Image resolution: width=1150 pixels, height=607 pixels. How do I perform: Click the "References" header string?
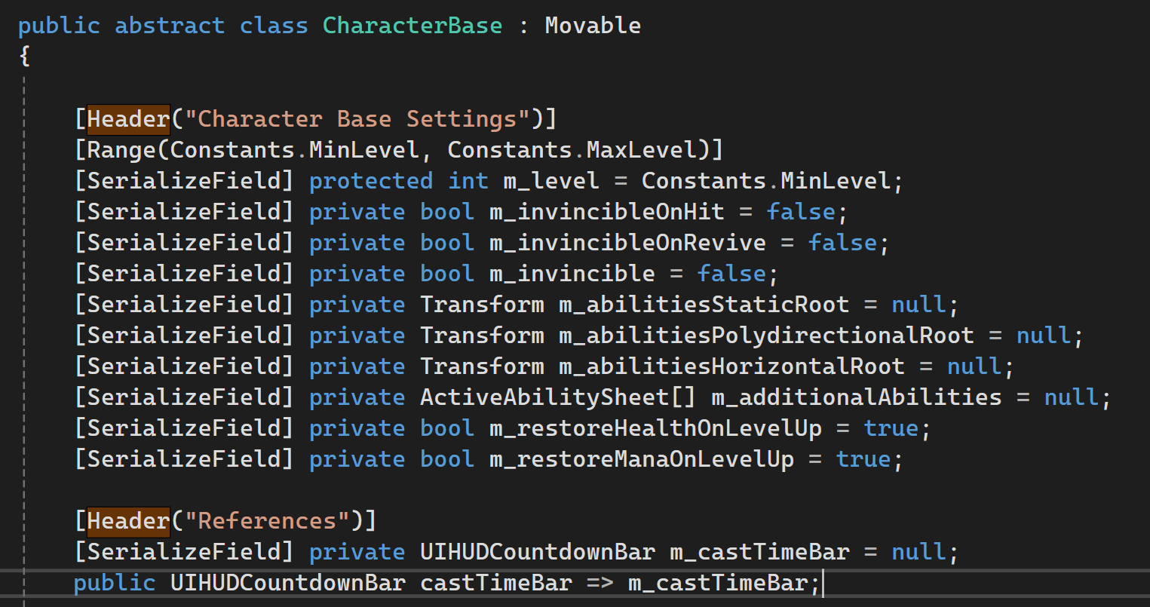coord(266,521)
